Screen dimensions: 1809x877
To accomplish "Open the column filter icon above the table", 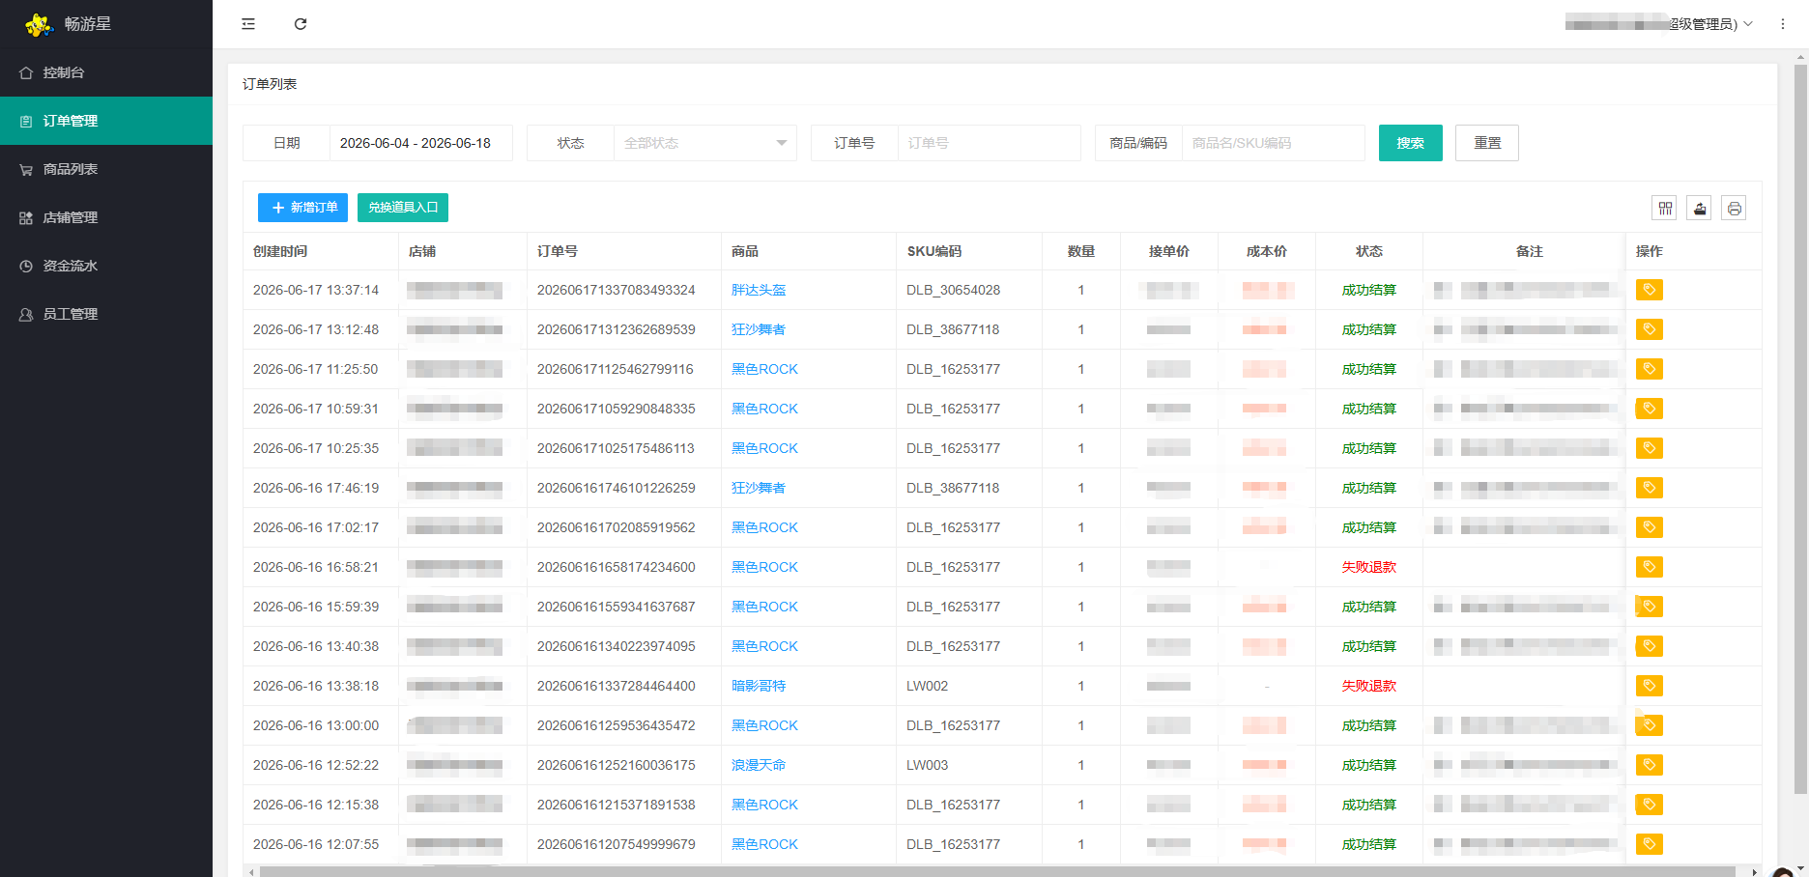I will (1665, 208).
